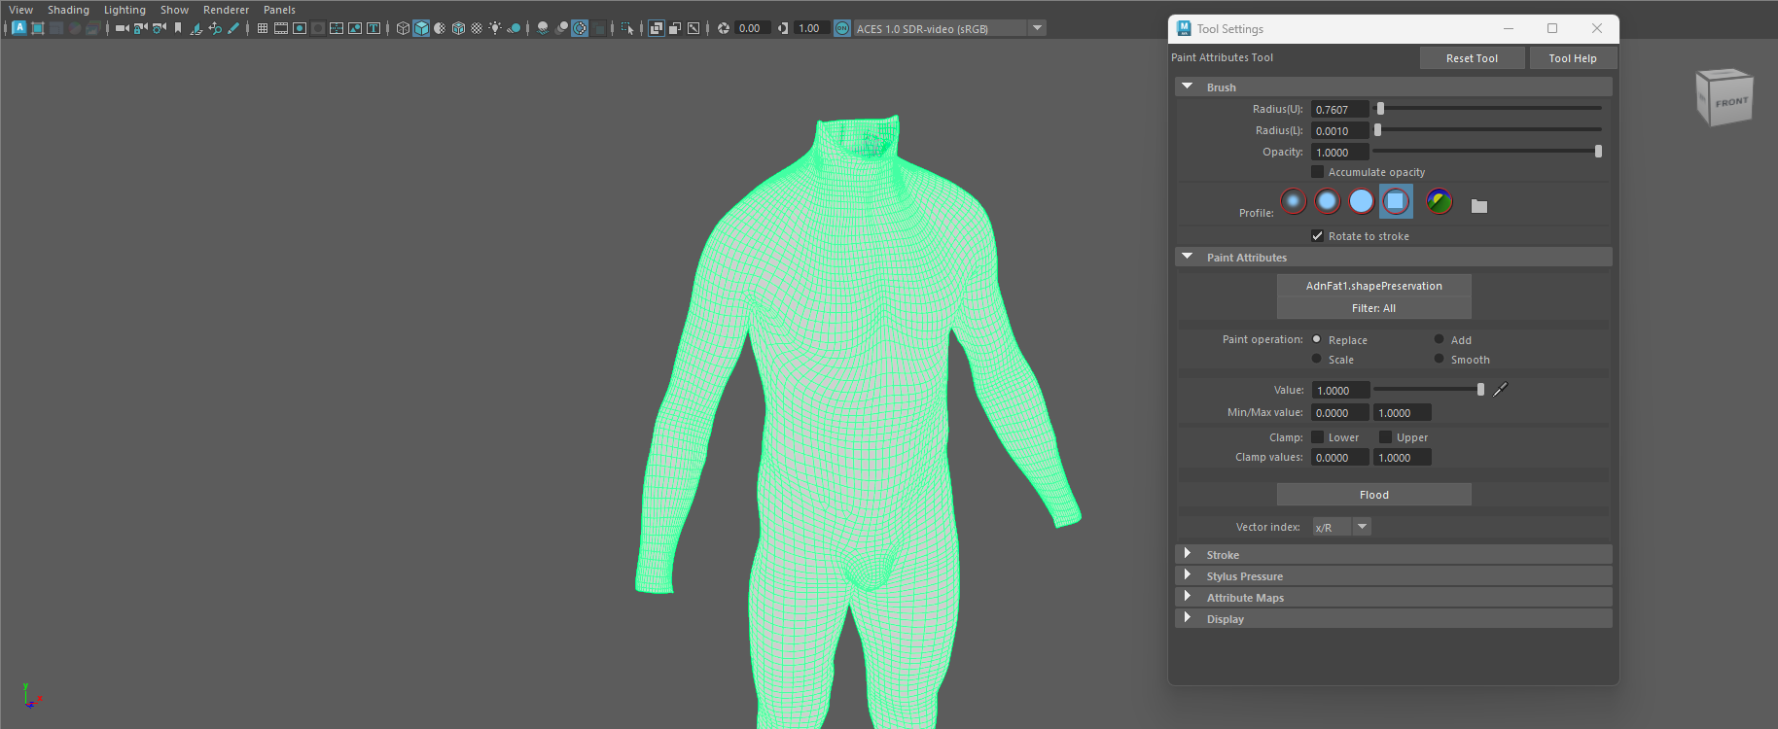Viewport: 1778px width, 729px height.
Task: Select the solid circle brush profile
Action: coord(1362,201)
